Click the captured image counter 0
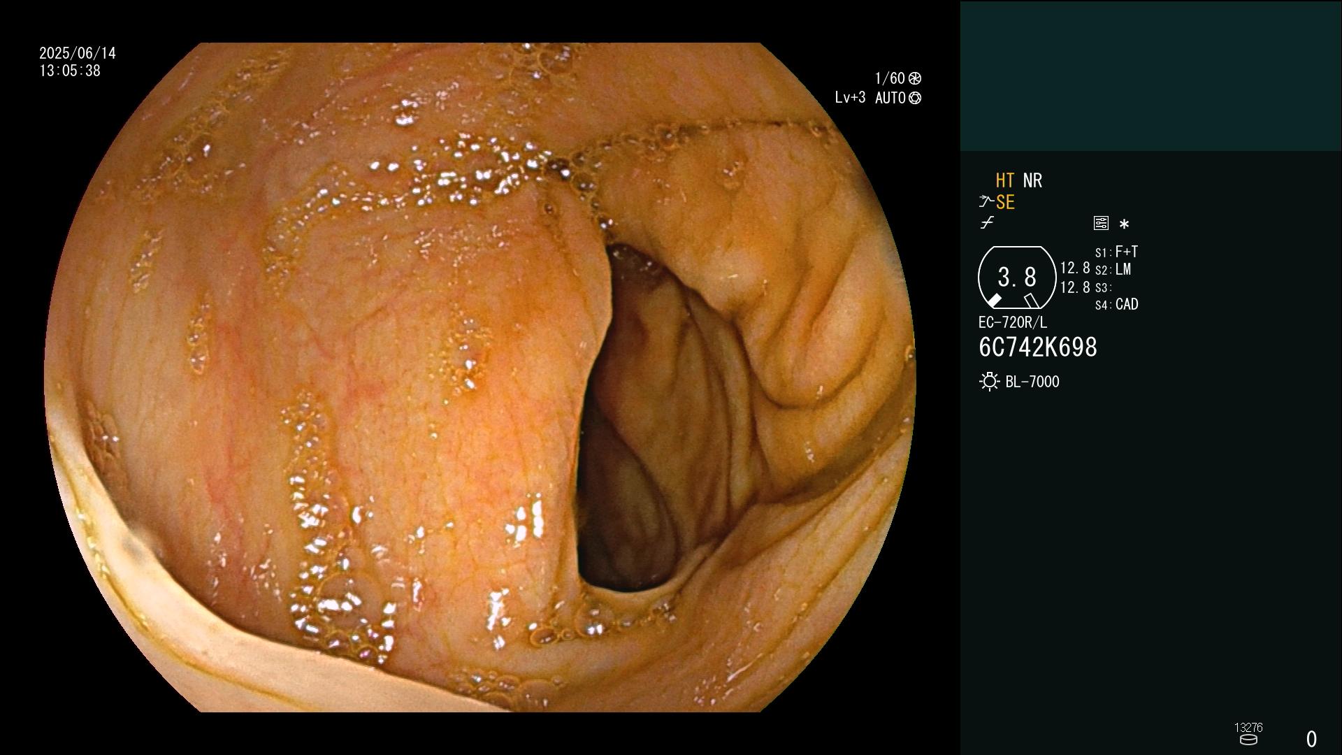The width and height of the screenshot is (1342, 755). coord(1311,739)
